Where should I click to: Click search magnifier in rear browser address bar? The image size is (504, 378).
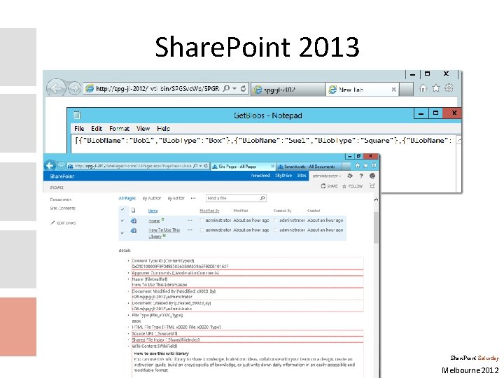tap(226, 88)
